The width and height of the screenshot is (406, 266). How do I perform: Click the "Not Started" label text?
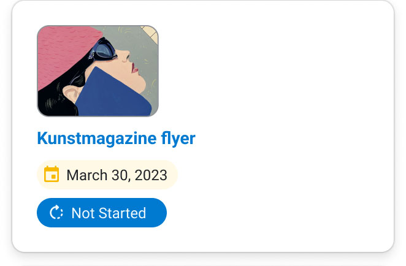[x=109, y=213]
